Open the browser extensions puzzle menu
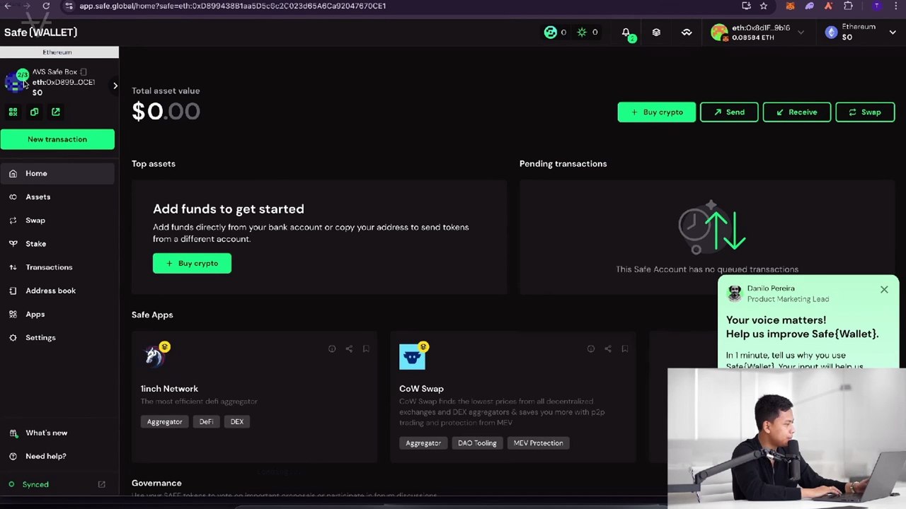 (848, 6)
